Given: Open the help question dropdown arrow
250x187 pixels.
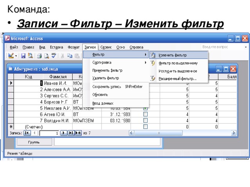Looking at the screenshot, I should pos(246,47).
